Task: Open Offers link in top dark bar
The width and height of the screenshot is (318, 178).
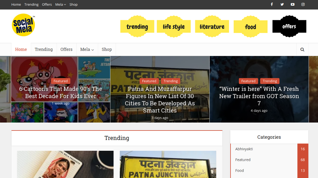Action: pos(47,4)
